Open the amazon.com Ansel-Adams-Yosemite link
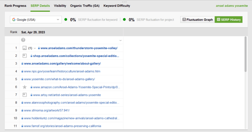The image size is (252, 132). click(x=76, y=87)
